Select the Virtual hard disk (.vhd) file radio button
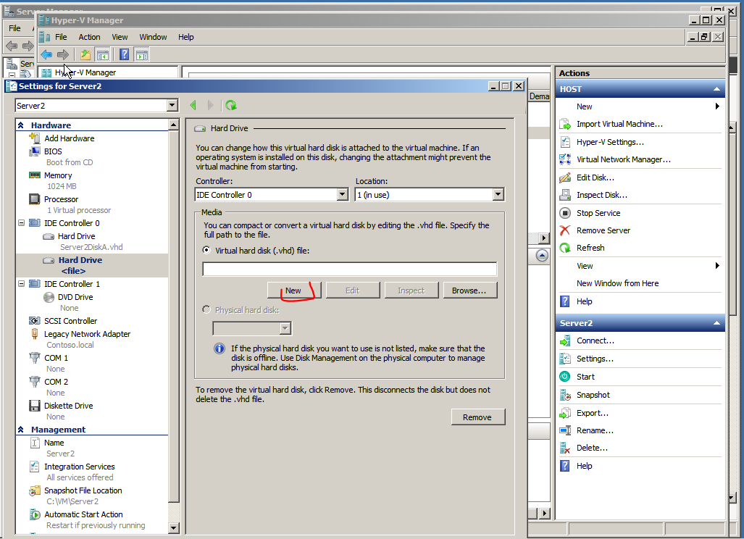Screen dimensions: 744x539 206,250
